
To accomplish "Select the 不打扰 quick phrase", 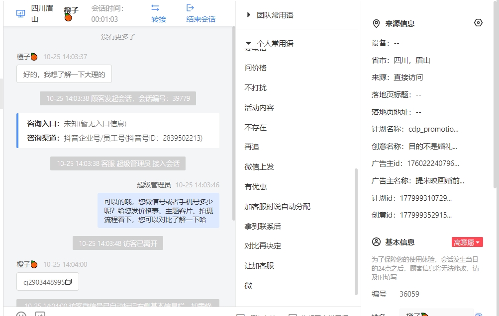I will [256, 88].
